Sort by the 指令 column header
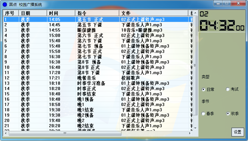The width and height of the screenshot is (248, 141). pos(97,13)
